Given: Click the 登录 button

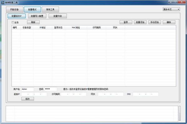Looking at the screenshot, I should pos(126,22).
